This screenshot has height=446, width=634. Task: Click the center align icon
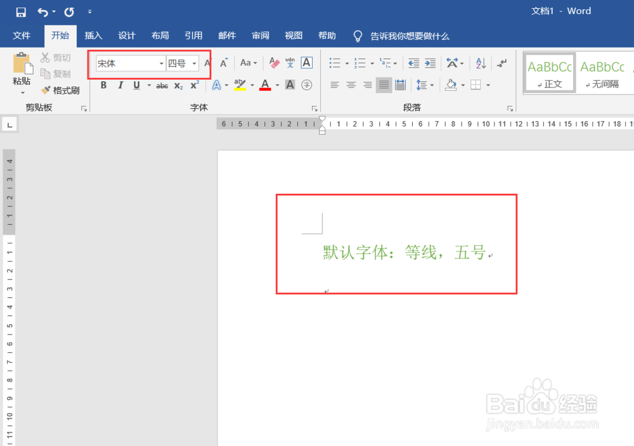point(351,85)
